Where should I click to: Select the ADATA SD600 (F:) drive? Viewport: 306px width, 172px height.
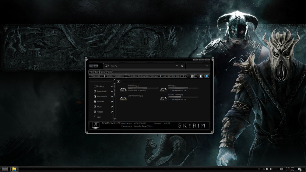click(x=179, y=97)
